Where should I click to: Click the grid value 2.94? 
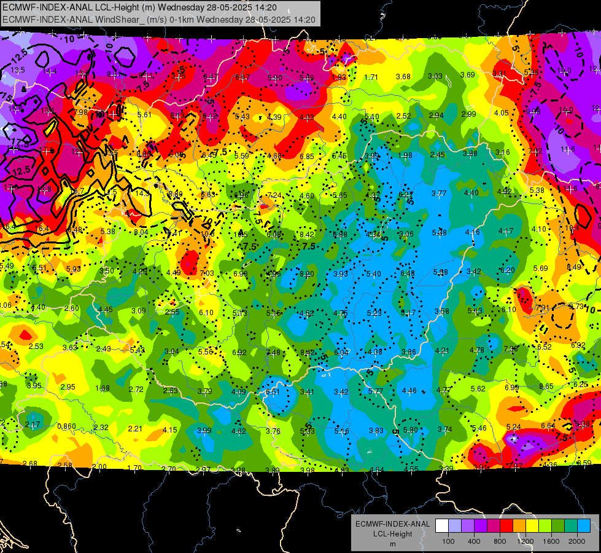point(436,115)
